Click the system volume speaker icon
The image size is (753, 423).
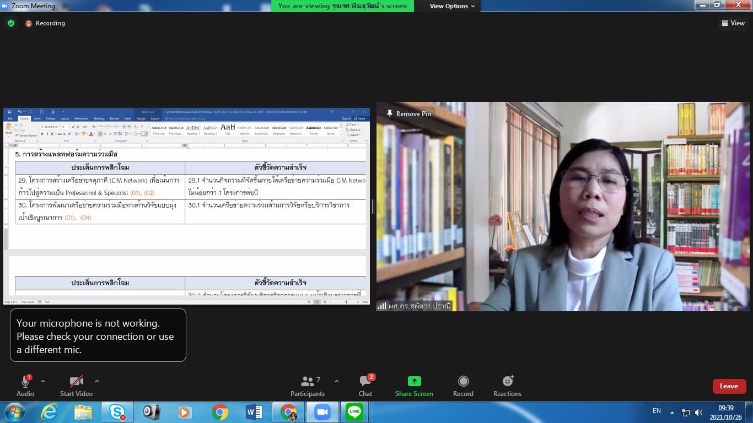[699, 412]
